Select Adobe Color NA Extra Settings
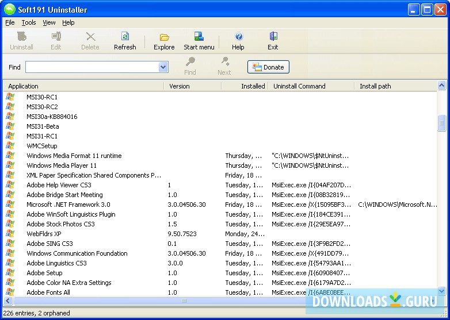The width and height of the screenshot is (450, 320). (x=69, y=283)
